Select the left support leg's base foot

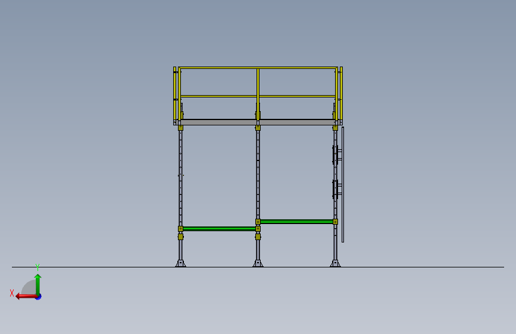point(180,263)
